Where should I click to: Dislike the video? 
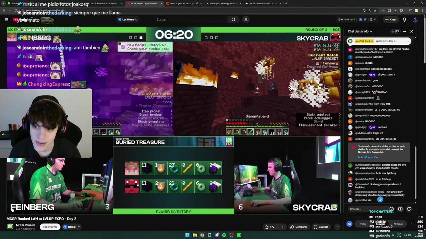click(282, 227)
